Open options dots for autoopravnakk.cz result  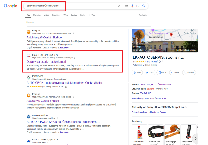point(57,118)
